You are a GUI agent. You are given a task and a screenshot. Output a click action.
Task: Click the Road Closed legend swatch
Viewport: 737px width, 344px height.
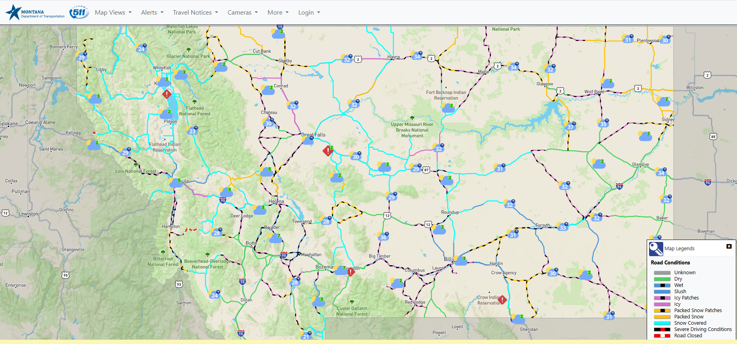pos(662,336)
